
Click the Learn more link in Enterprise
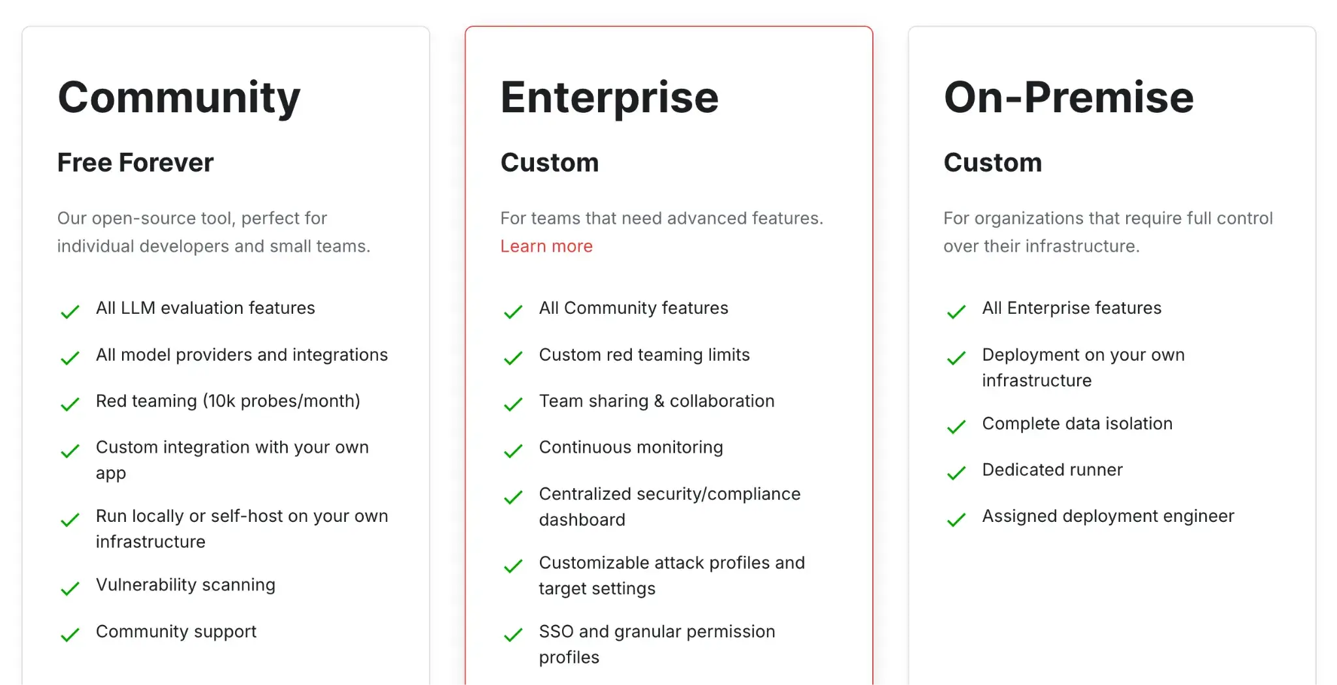(x=546, y=247)
